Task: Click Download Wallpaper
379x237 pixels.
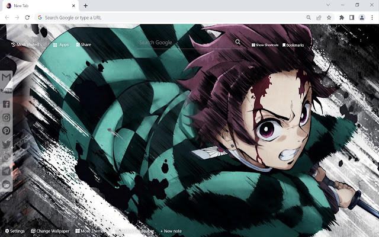Action: 133,231
